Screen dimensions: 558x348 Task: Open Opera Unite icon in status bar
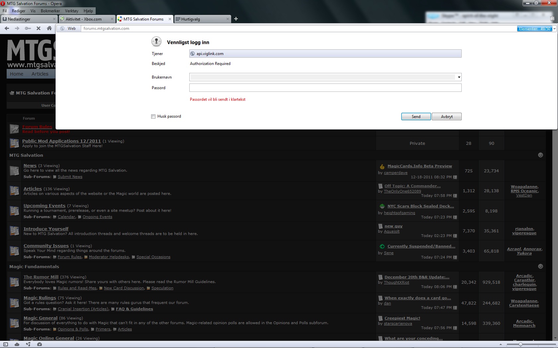tap(28, 344)
